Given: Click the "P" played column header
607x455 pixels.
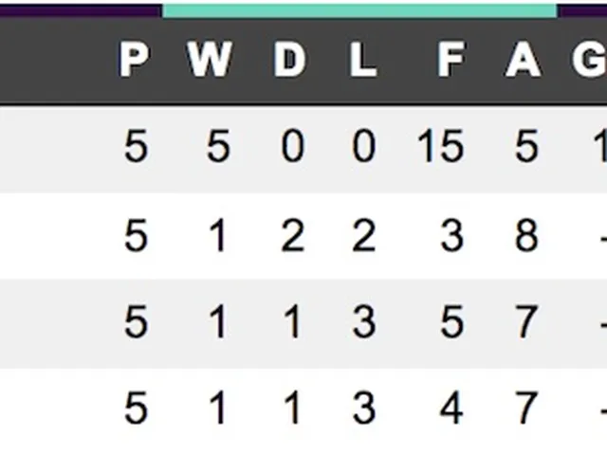Looking at the screenshot, I should 134,62.
